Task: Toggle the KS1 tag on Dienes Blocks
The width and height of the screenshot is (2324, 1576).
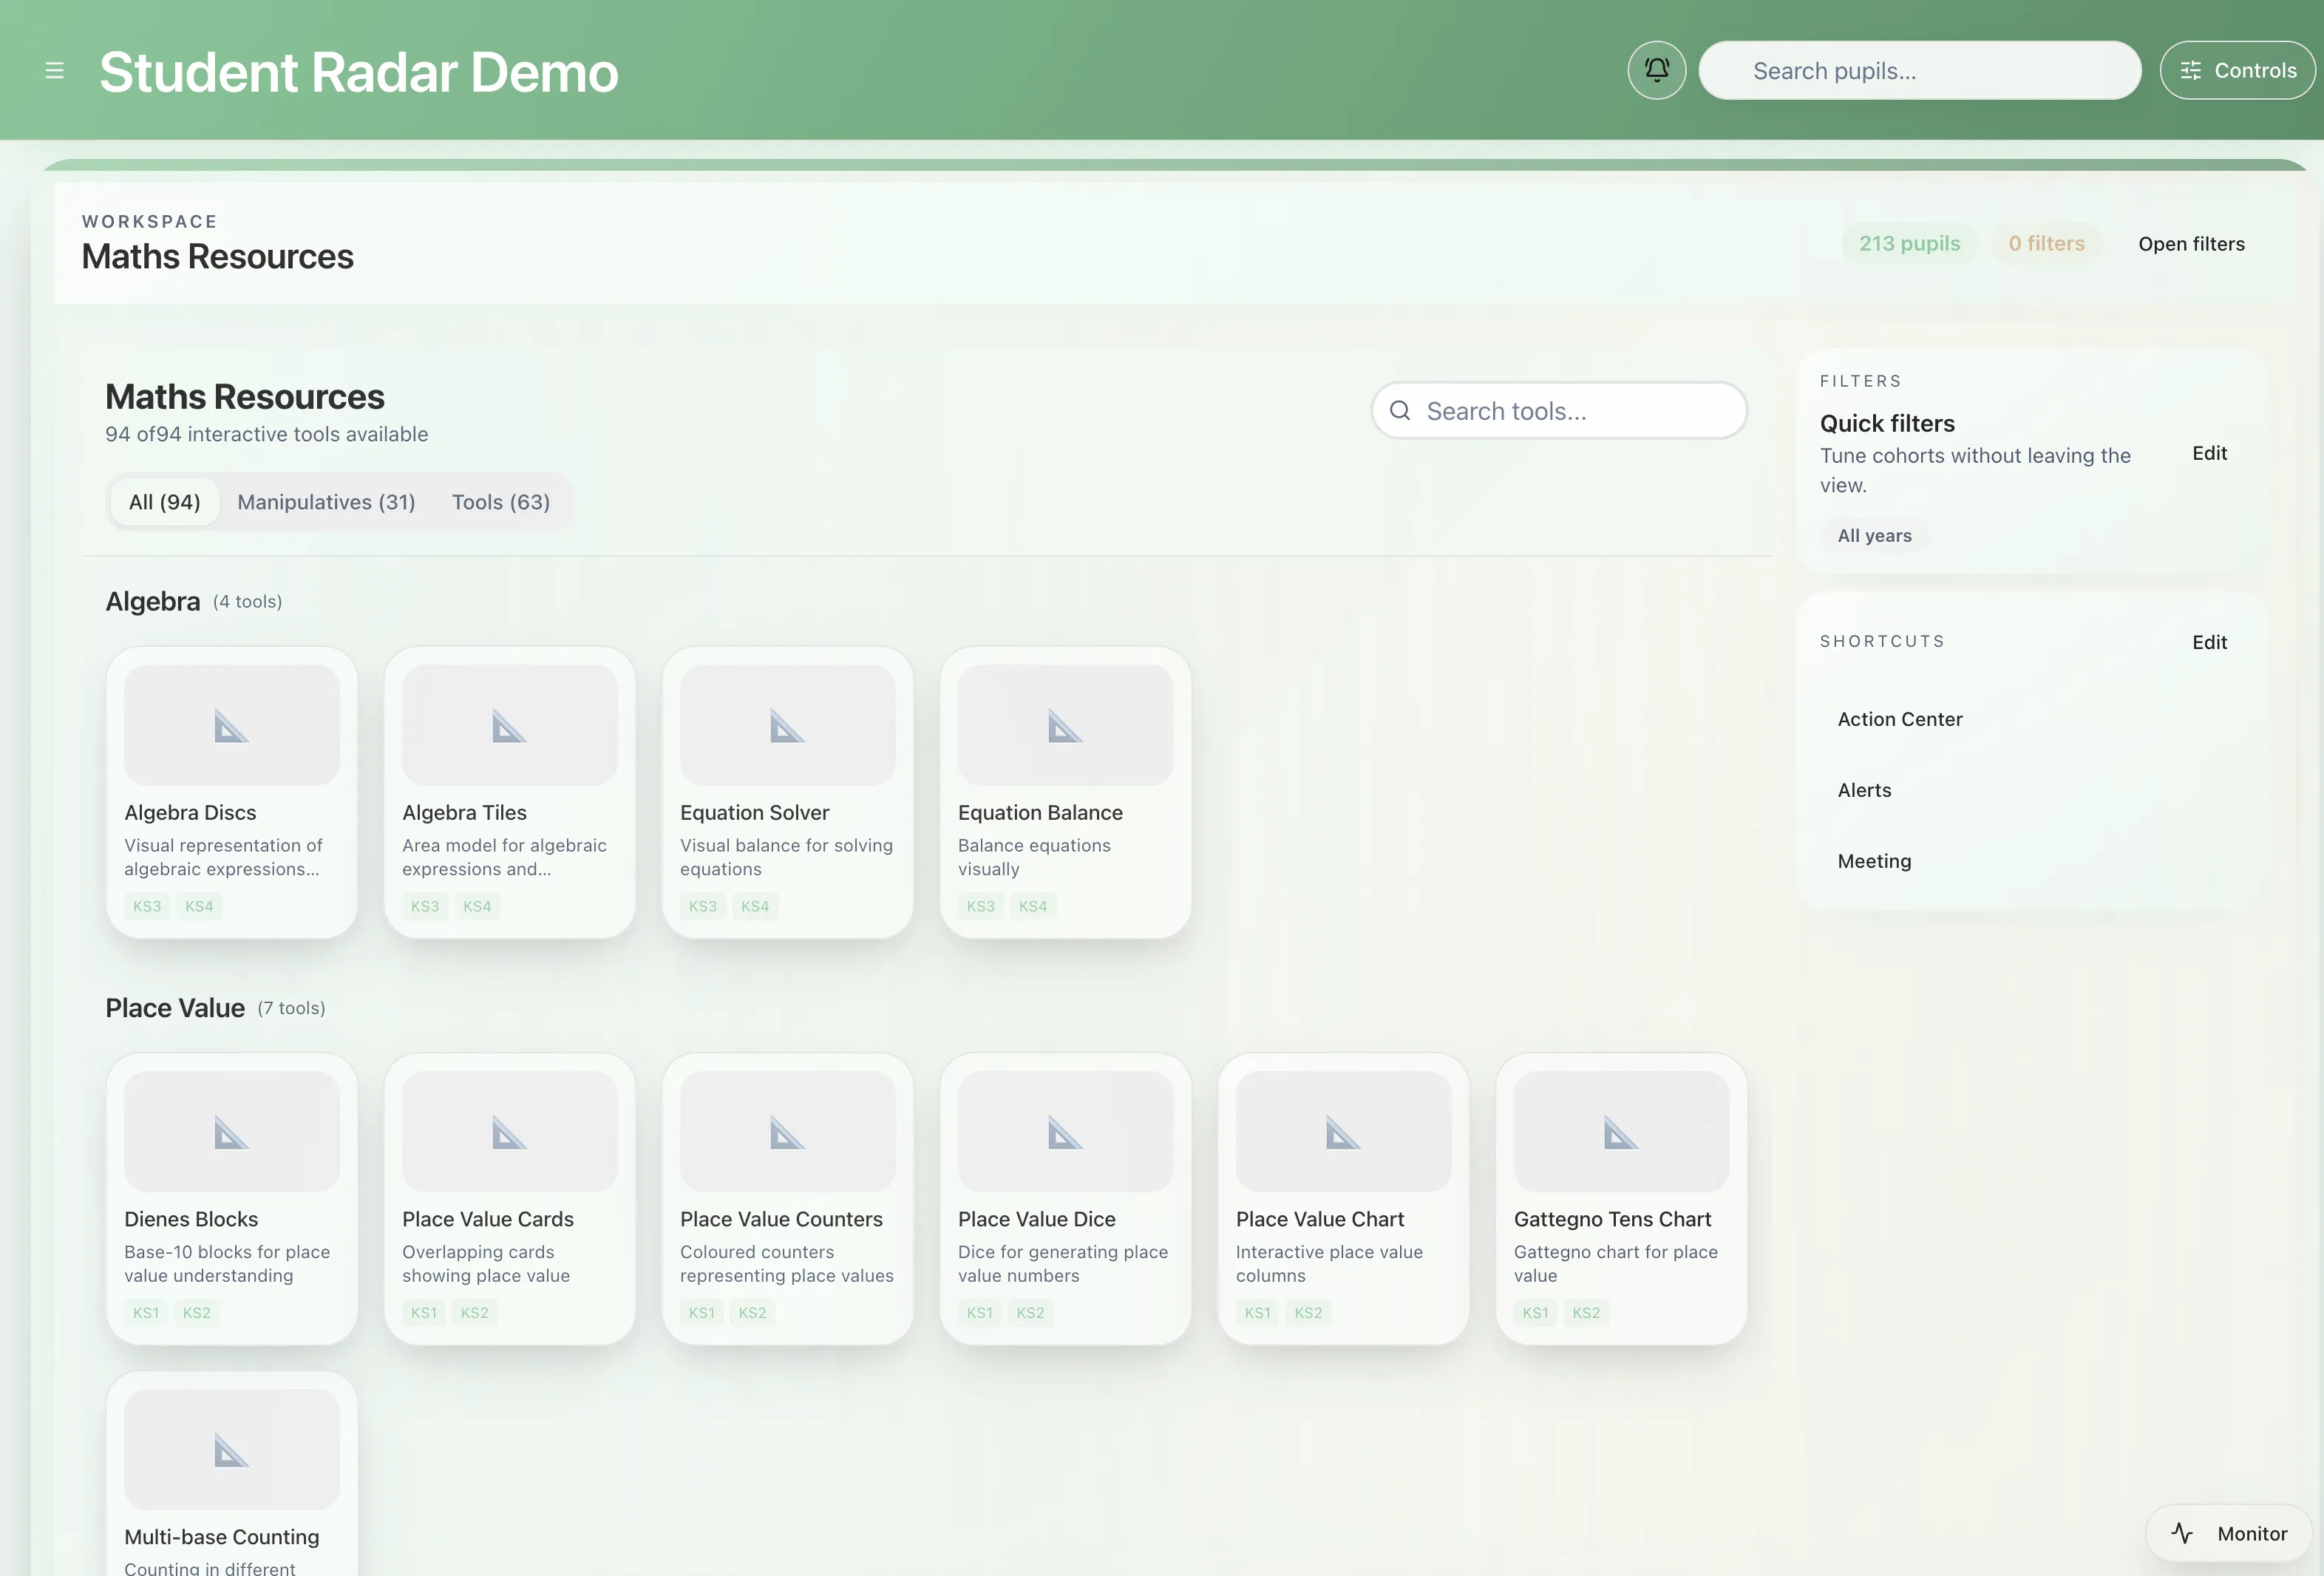Action: [x=145, y=1313]
